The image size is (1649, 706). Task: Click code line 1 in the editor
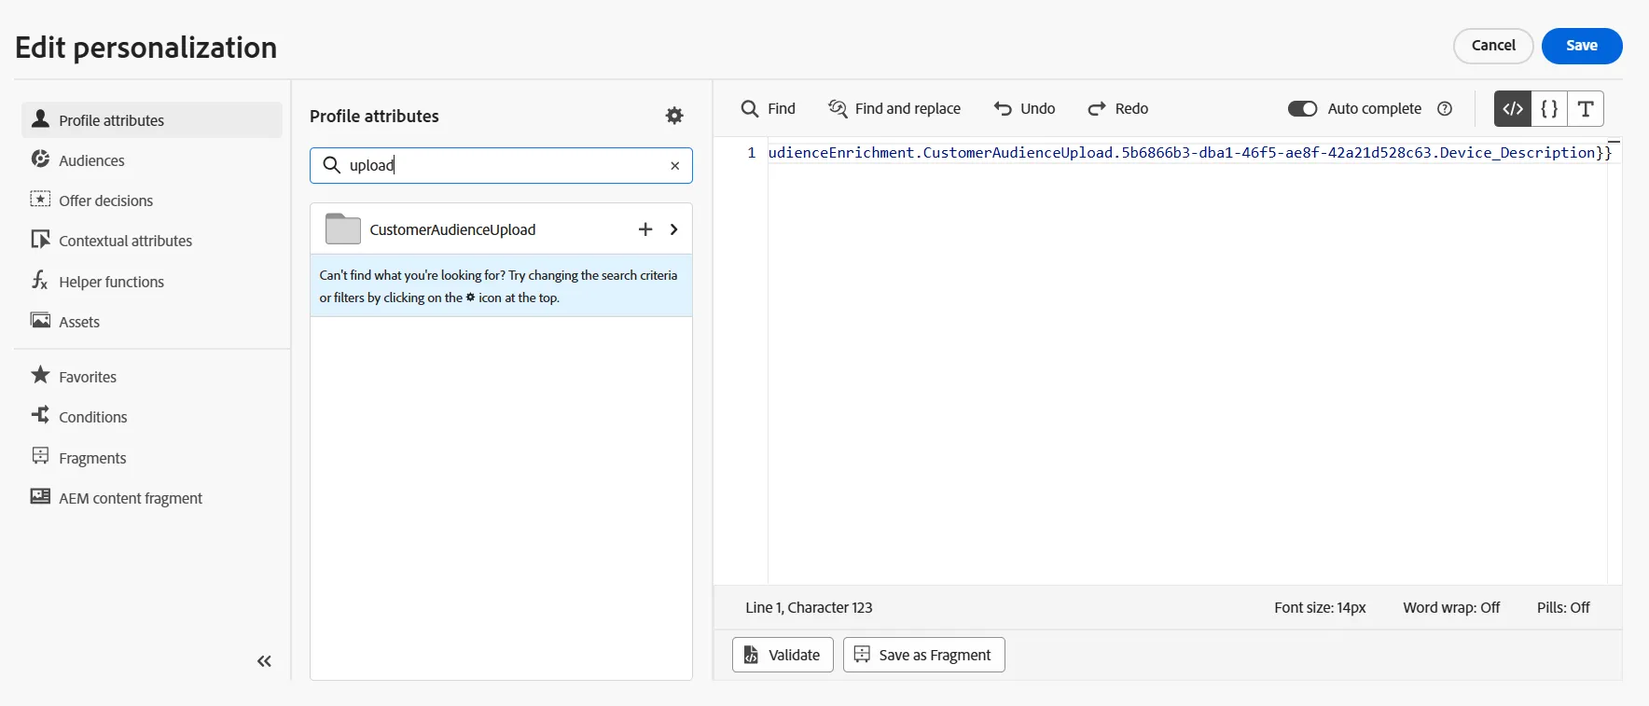[1189, 153]
